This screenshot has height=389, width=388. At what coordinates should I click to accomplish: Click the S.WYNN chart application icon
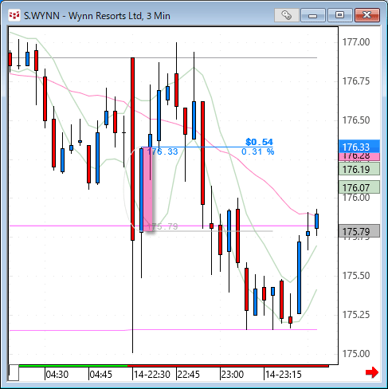pos(14,15)
